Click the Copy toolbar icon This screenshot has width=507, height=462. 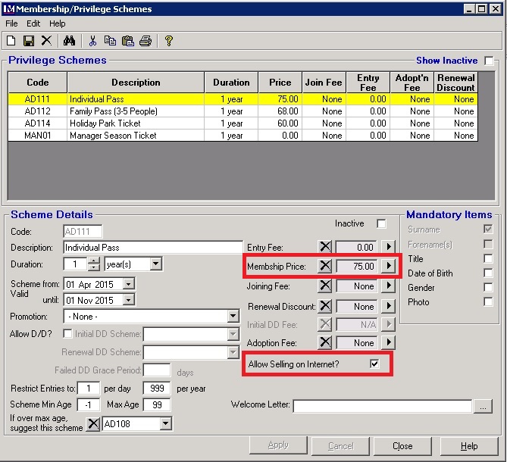click(x=111, y=41)
